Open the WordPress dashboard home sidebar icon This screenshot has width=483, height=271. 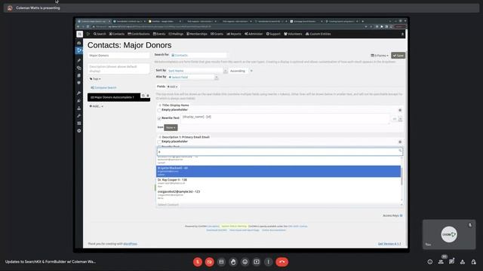pyautogui.click(x=79, y=43)
